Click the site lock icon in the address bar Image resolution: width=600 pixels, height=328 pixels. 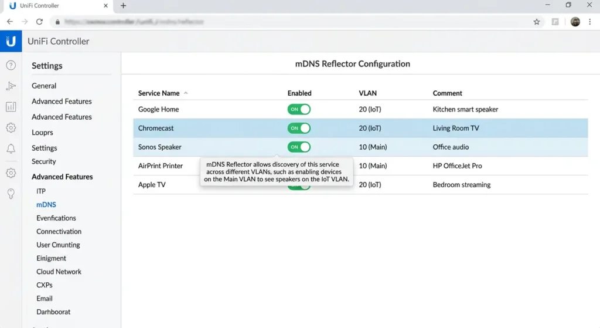click(57, 22)
